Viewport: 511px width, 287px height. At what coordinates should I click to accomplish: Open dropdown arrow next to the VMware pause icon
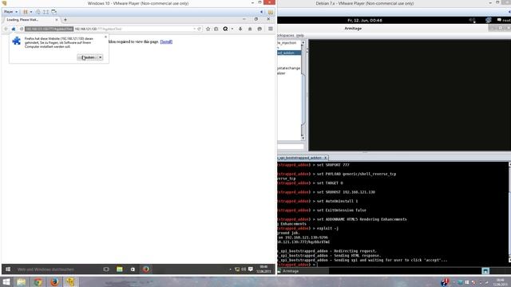pyautogui.click(x=31, y=12)
